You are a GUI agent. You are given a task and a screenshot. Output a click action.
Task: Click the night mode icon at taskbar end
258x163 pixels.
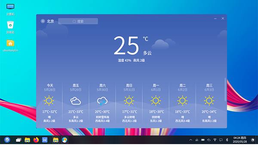[x=252, y=140]
